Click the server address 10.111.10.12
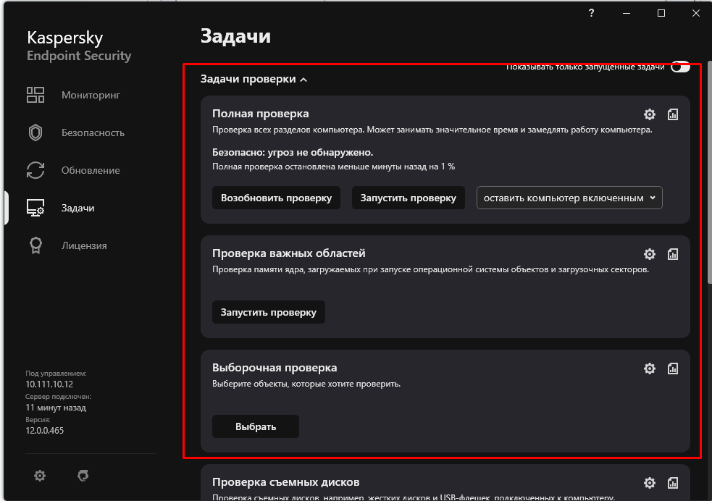This screenshot has width=712, height=501. coord(49,384)
